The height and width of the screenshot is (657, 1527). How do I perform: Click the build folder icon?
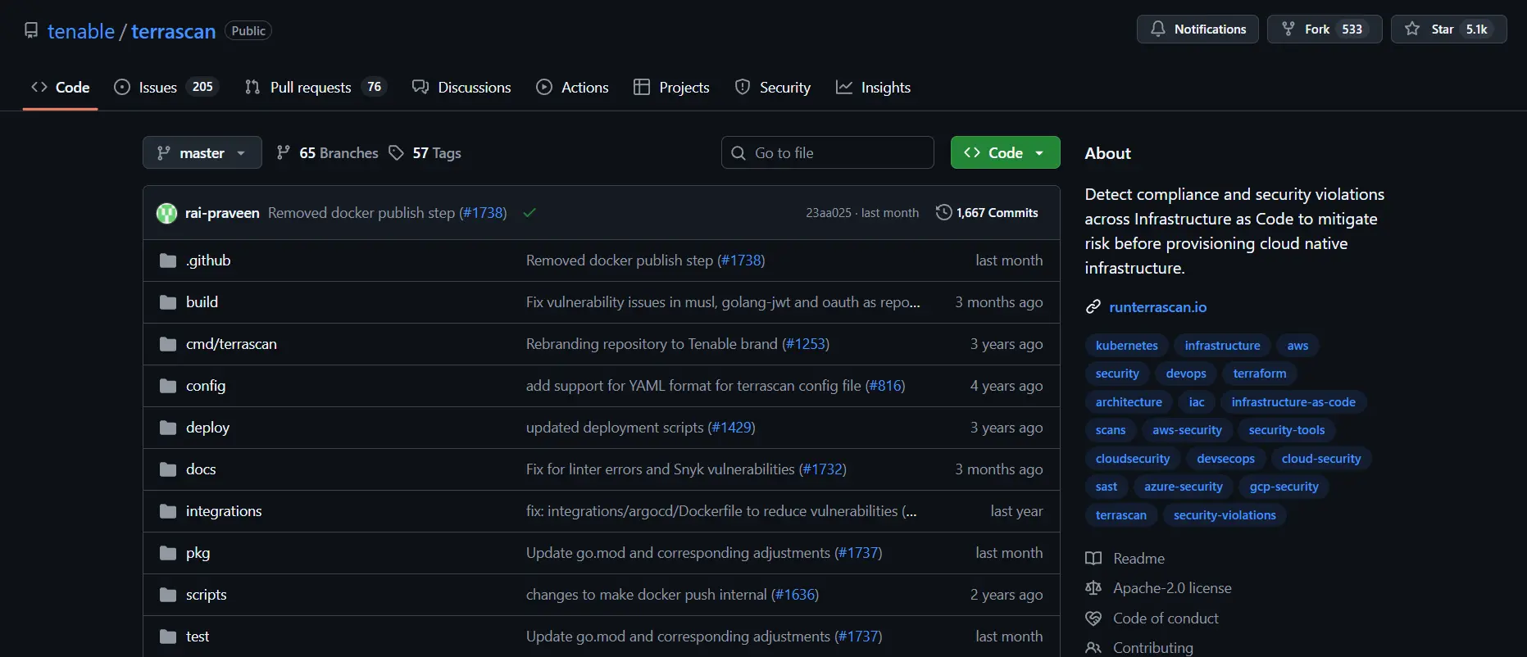click(168, 302)
